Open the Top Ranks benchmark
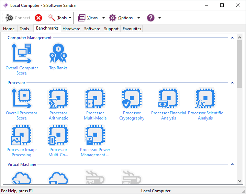246x194 pixels. (58, 57)
